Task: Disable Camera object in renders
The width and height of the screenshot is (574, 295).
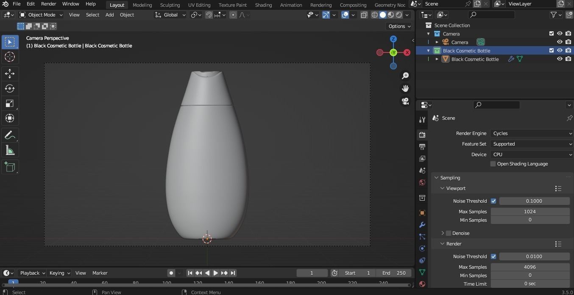Action: pos(568,42)
